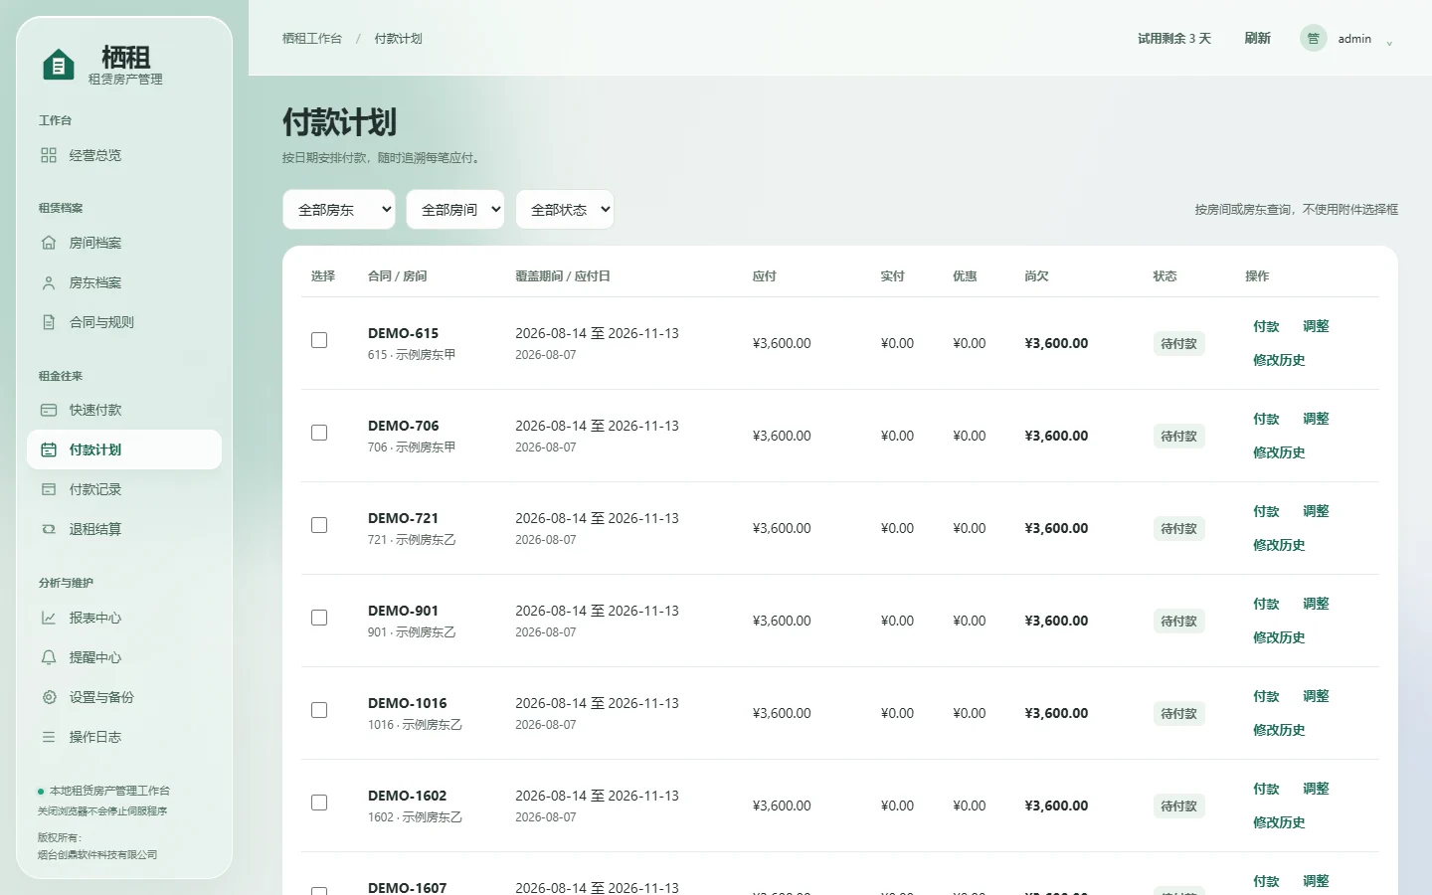The height and width of the screenshot is (895, 1432).
Task: Click the 经营总览 grid icon
Action: 49,155
